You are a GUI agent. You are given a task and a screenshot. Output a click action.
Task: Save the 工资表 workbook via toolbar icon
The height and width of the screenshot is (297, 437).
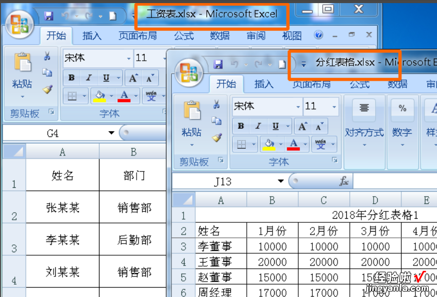click(x=49, y=16)
